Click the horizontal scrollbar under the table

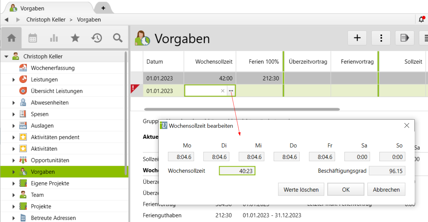pyautogui.click(x=242, y=109)
